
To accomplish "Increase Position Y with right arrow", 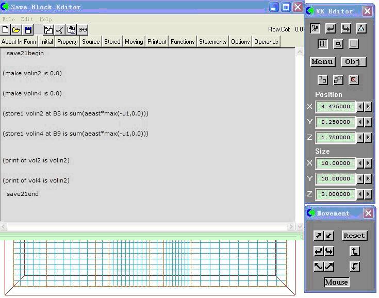I will 368,122.
